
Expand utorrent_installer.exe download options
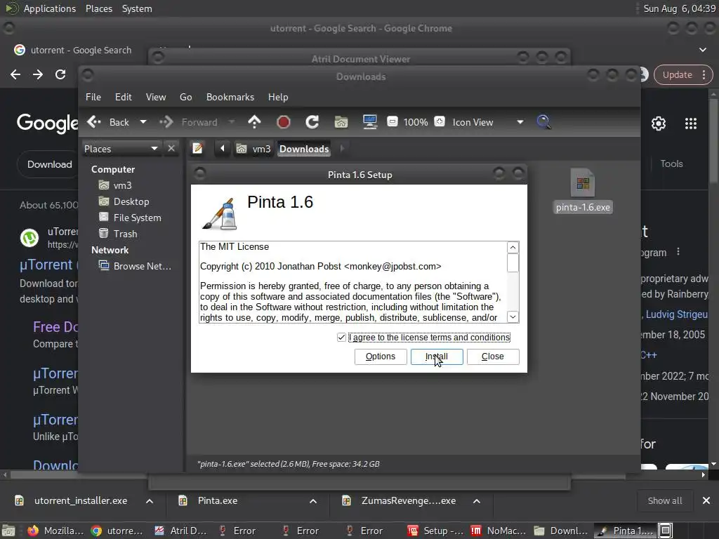150,501
